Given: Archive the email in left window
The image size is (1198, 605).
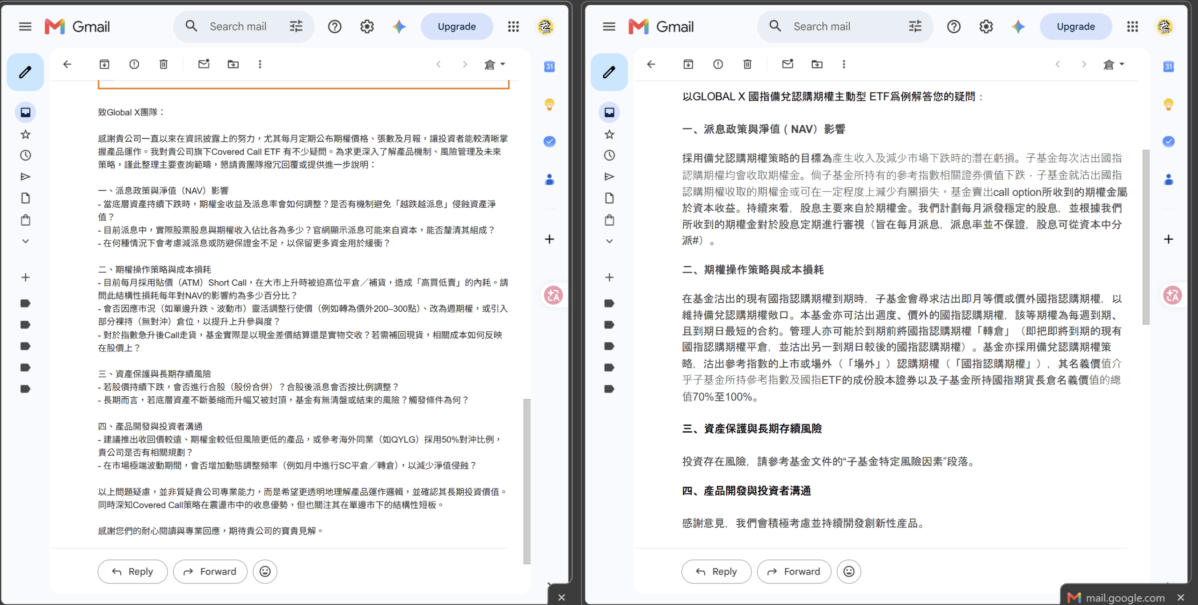Looking at the screenshot, I should click(104, 64).
